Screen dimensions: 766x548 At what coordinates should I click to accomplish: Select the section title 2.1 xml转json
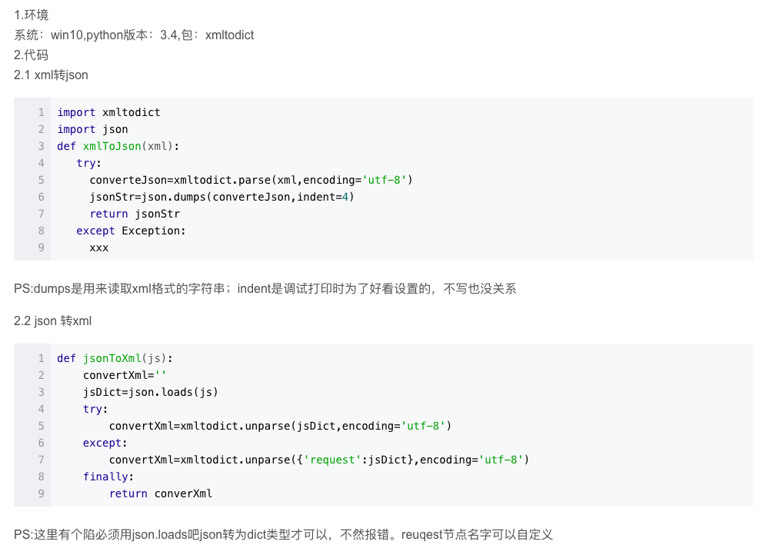[x=50, y=75]
